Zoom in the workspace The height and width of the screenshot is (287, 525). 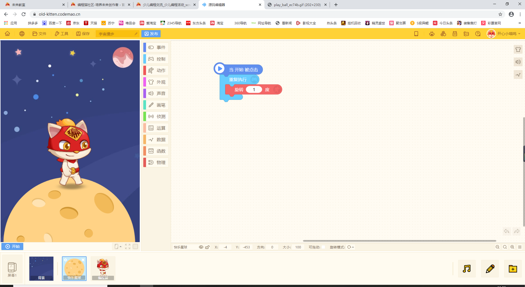[512, 247]
